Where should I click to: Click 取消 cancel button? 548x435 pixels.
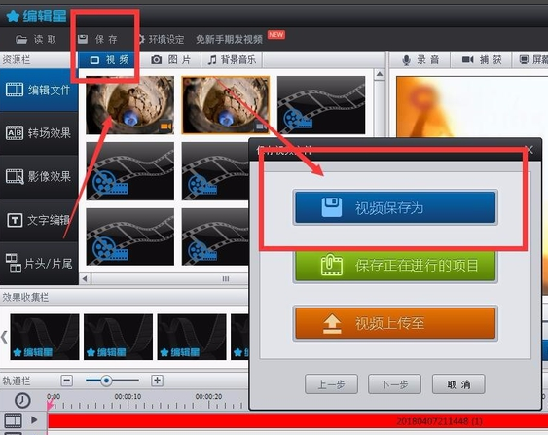tap(458, 384)
